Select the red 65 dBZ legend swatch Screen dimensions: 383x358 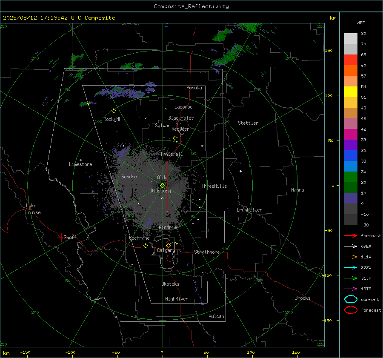coord(351,60)
